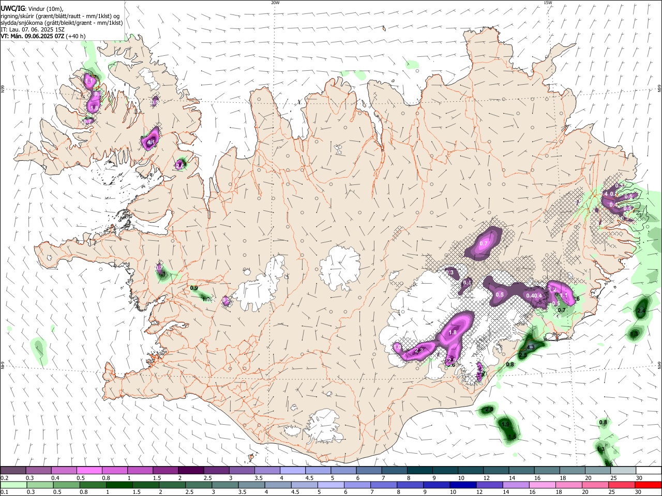Click the 1.3 value below the 2.4 rain cell
The width and height of the screenshot is (662, 496).
pyautogui.click(x=635, y=334)
